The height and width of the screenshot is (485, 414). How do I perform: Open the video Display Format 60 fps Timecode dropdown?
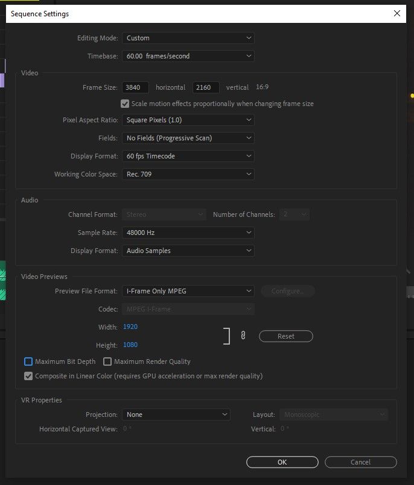click(x=188, y=156)
